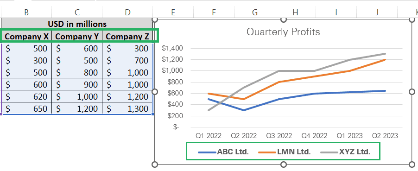Image resolution: width=418 pixels, height=171 pixels.
Task: Select the Company Z header cell
Action: (127, 37)
